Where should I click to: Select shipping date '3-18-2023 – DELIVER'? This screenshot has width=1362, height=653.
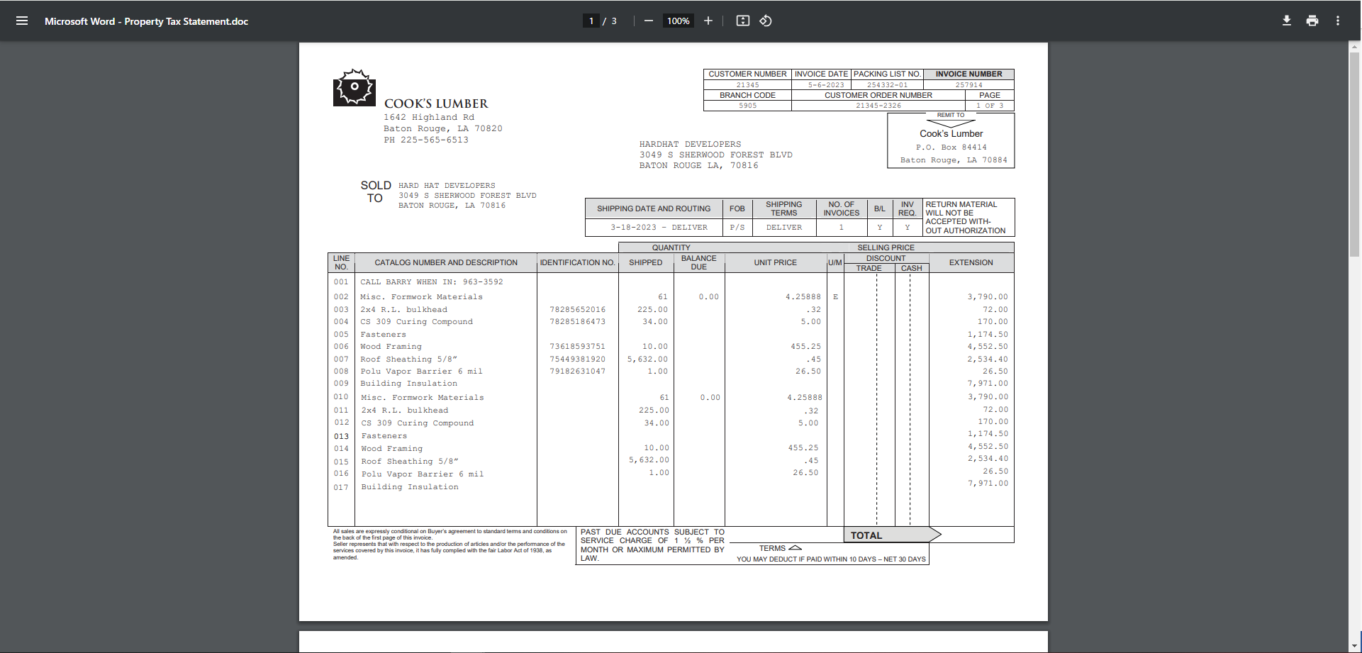pos(659,228)
